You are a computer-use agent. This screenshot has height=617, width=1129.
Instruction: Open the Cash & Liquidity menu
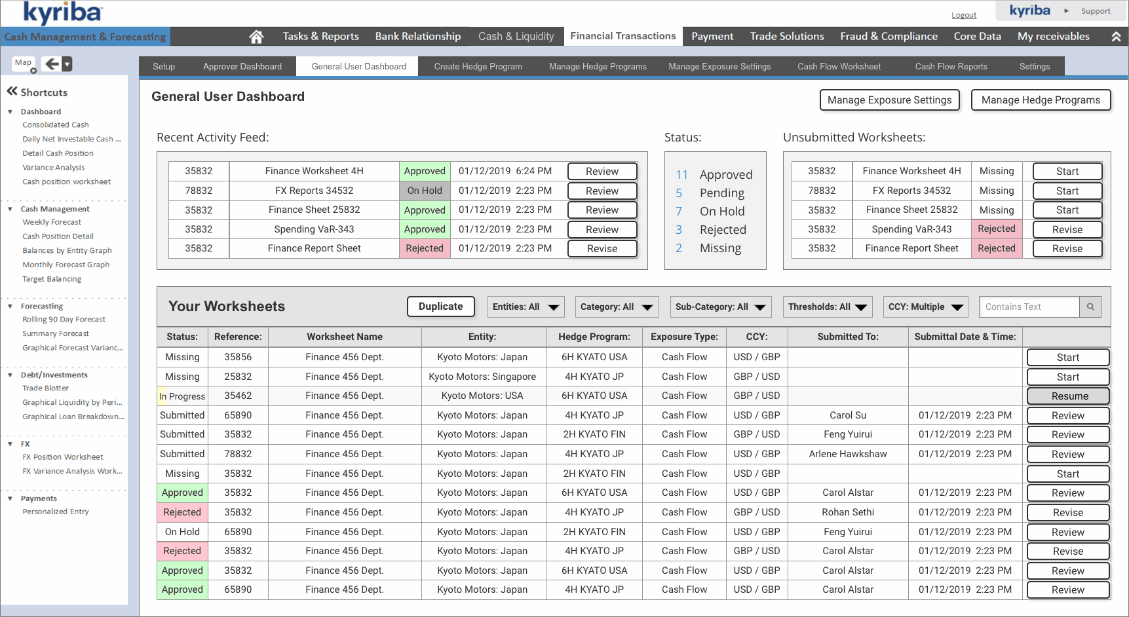(516, 37)
